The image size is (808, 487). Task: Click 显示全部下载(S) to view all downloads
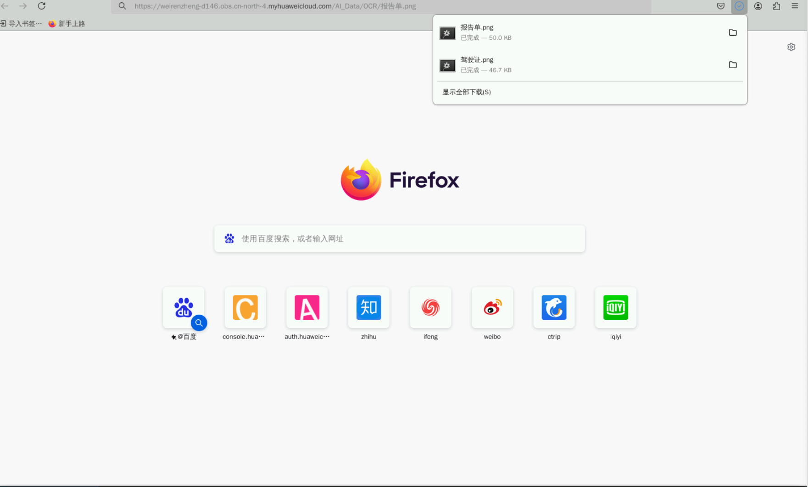click(x=466, y=92)
